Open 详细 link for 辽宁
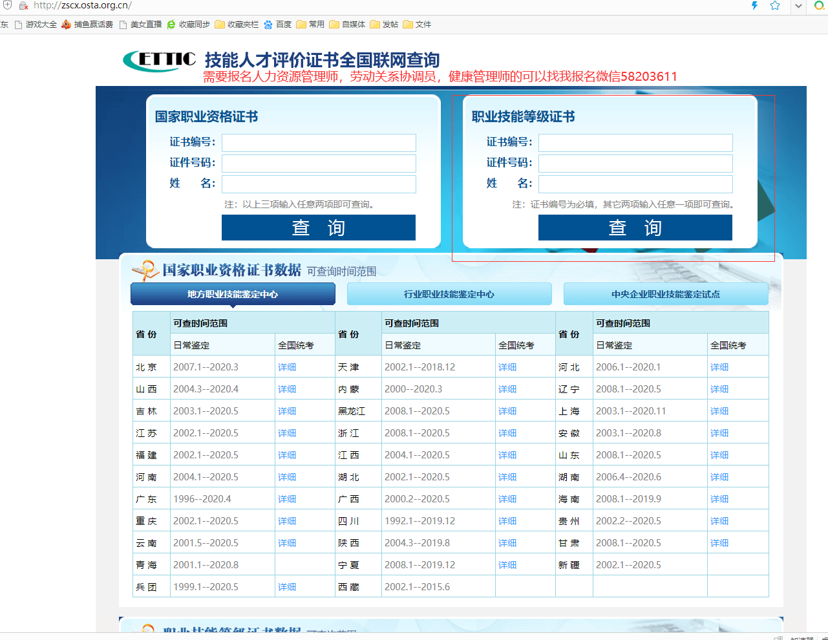The image size is (828, 640). pyautogui.click(x=719, y=389)
